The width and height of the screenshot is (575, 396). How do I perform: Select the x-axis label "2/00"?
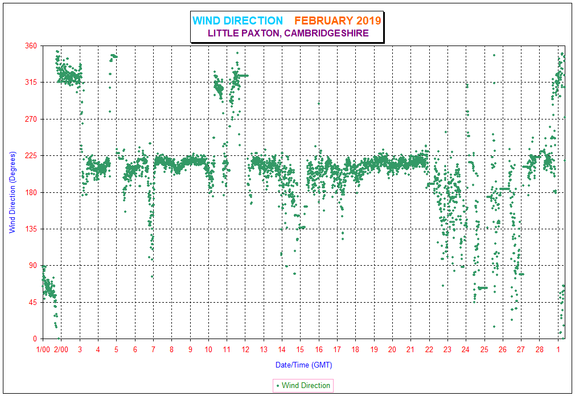[x=61, y=349]
